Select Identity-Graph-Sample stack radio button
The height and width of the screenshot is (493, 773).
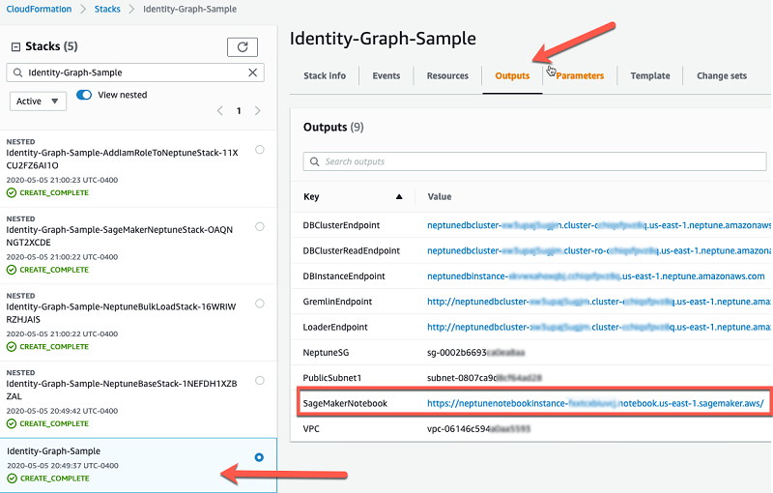pyautogui.click(x=259, y=457)
